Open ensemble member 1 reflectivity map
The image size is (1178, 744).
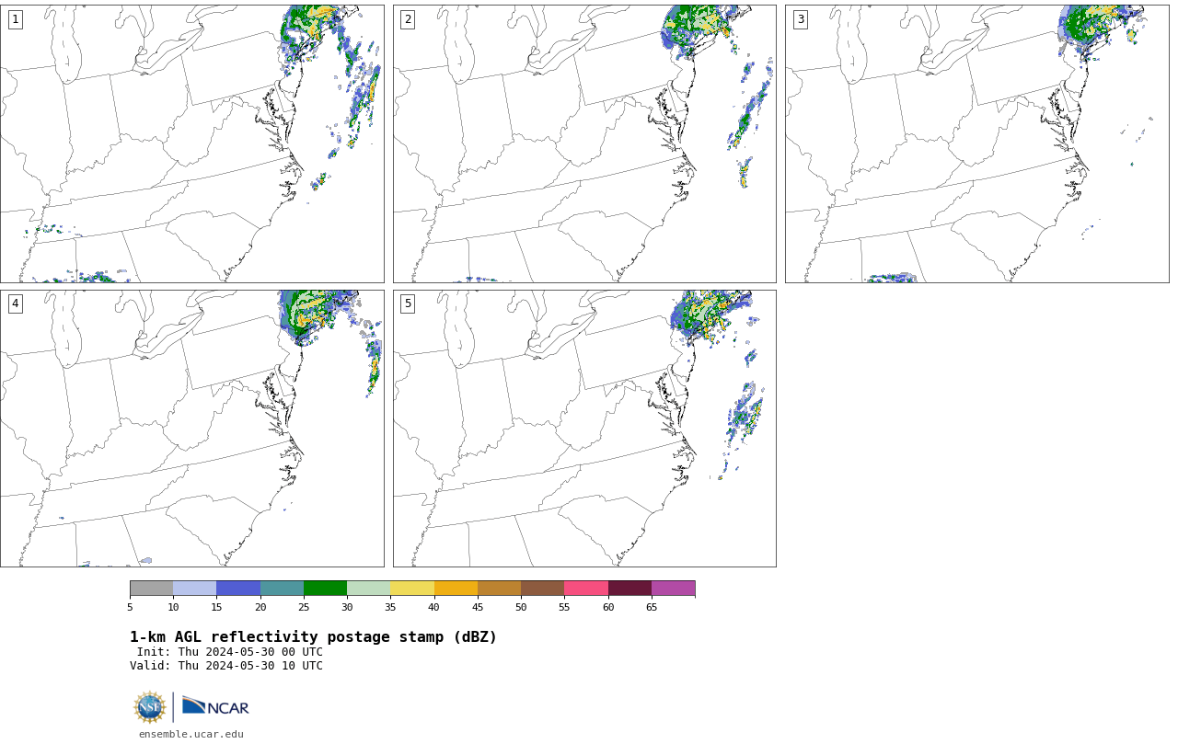click(x=192, y=143)
